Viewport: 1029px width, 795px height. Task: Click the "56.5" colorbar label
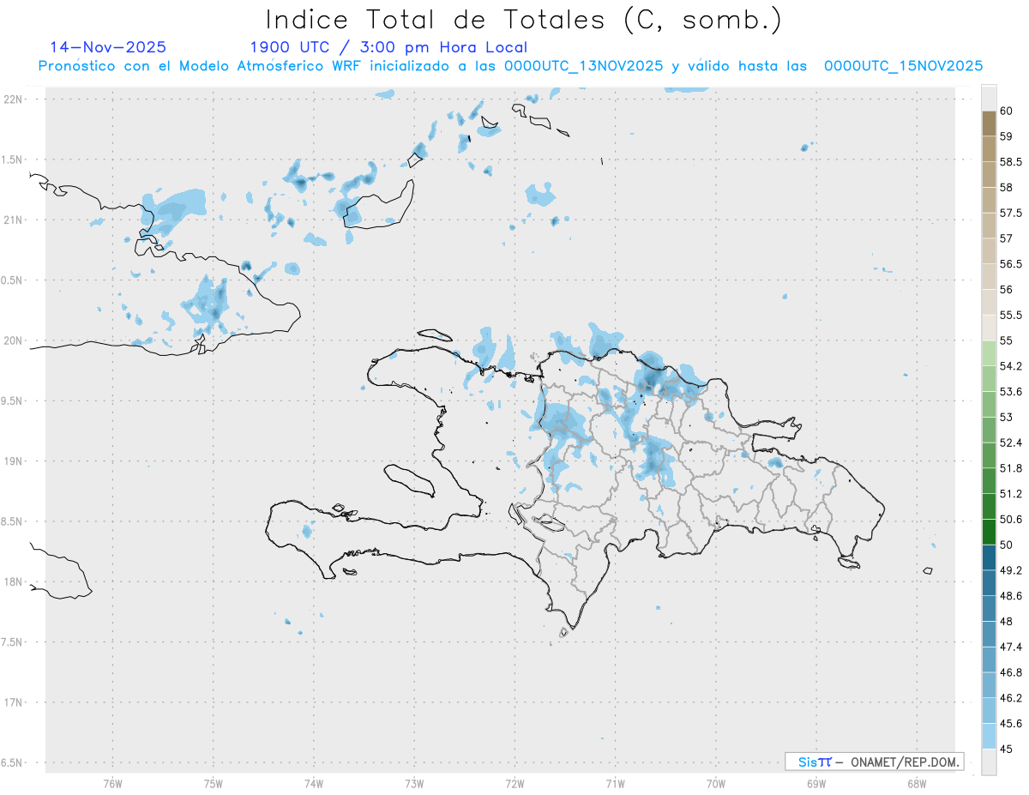pos(1011,264)
